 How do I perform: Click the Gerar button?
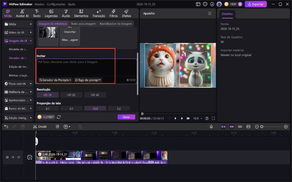[126, 117]
